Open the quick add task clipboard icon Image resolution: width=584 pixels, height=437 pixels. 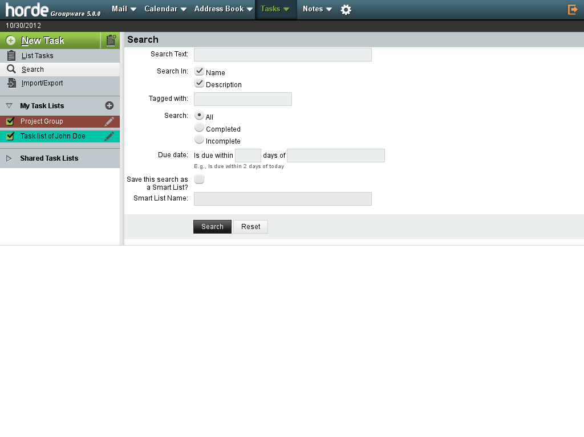[111, 40]
